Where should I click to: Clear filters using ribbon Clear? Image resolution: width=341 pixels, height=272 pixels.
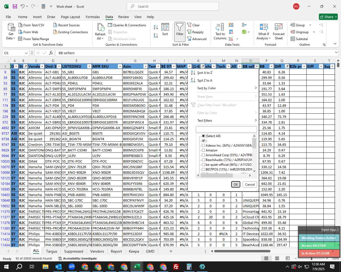point(194,25)
